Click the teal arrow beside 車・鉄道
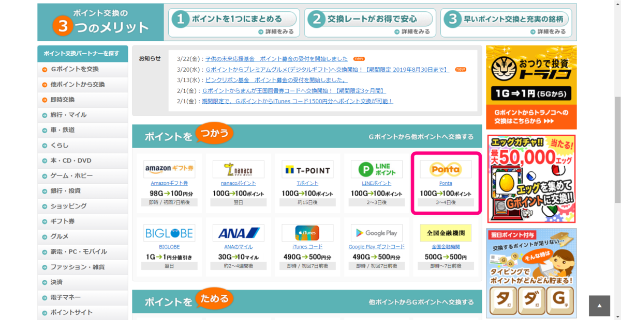 tap(45, 130)
